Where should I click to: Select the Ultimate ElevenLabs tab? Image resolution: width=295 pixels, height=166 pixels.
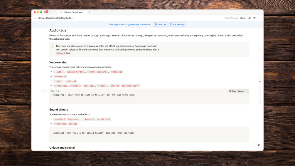coord(72,12)
